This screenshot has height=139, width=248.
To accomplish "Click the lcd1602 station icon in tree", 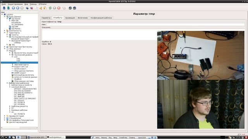I will tap(5, 15).
